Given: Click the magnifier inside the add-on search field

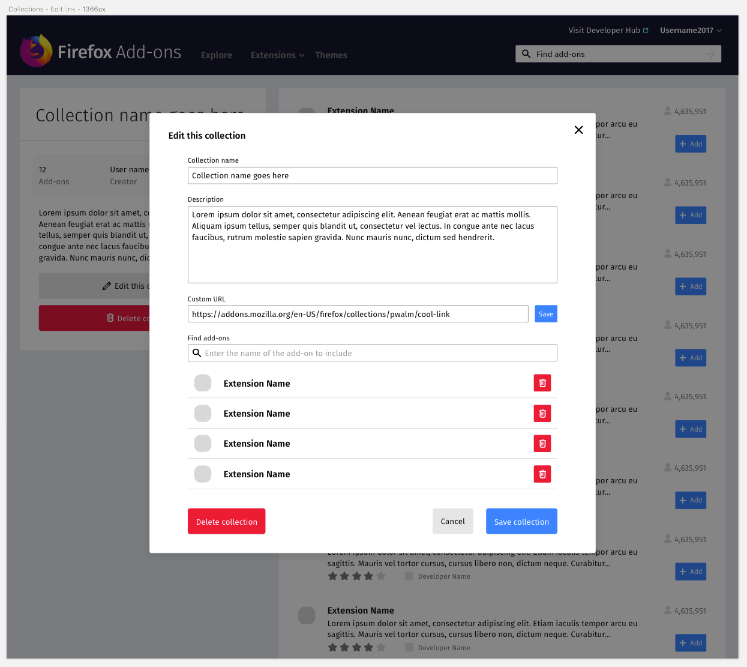Looking at the screenshot, I should [197, 353].
